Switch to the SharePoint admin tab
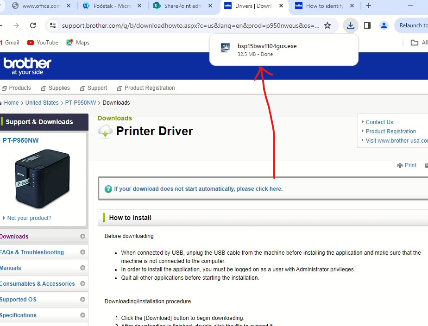Screen dimensions: 428x326 tap(183, 6)
